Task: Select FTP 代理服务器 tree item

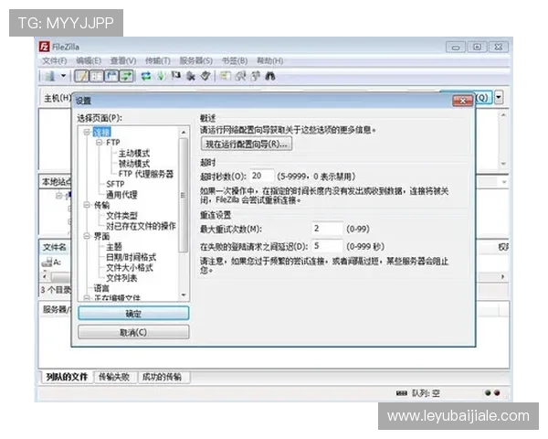Action: 146,174
